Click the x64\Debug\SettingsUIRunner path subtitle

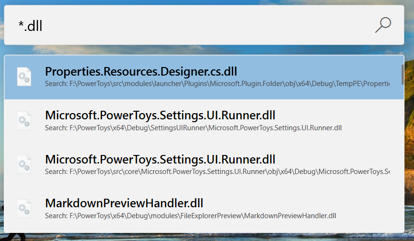coord(193,128)
